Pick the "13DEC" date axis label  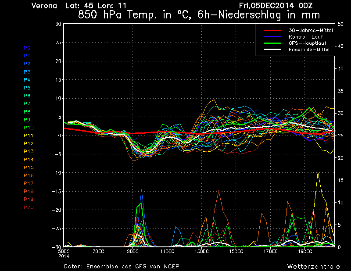[x=202, y=252]
